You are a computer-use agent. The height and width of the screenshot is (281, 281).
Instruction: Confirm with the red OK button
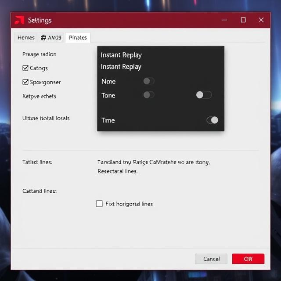point(248,259)
